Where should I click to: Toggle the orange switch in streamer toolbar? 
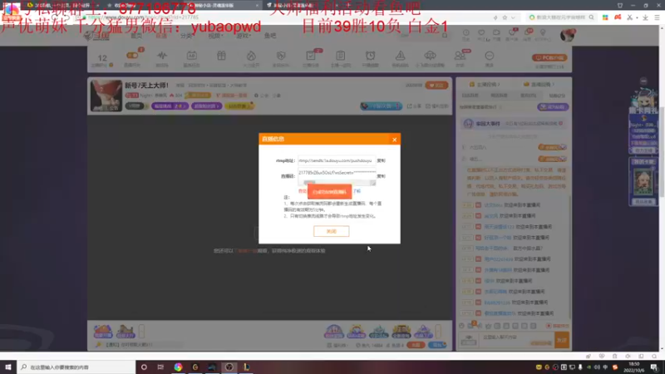point(132,56)
